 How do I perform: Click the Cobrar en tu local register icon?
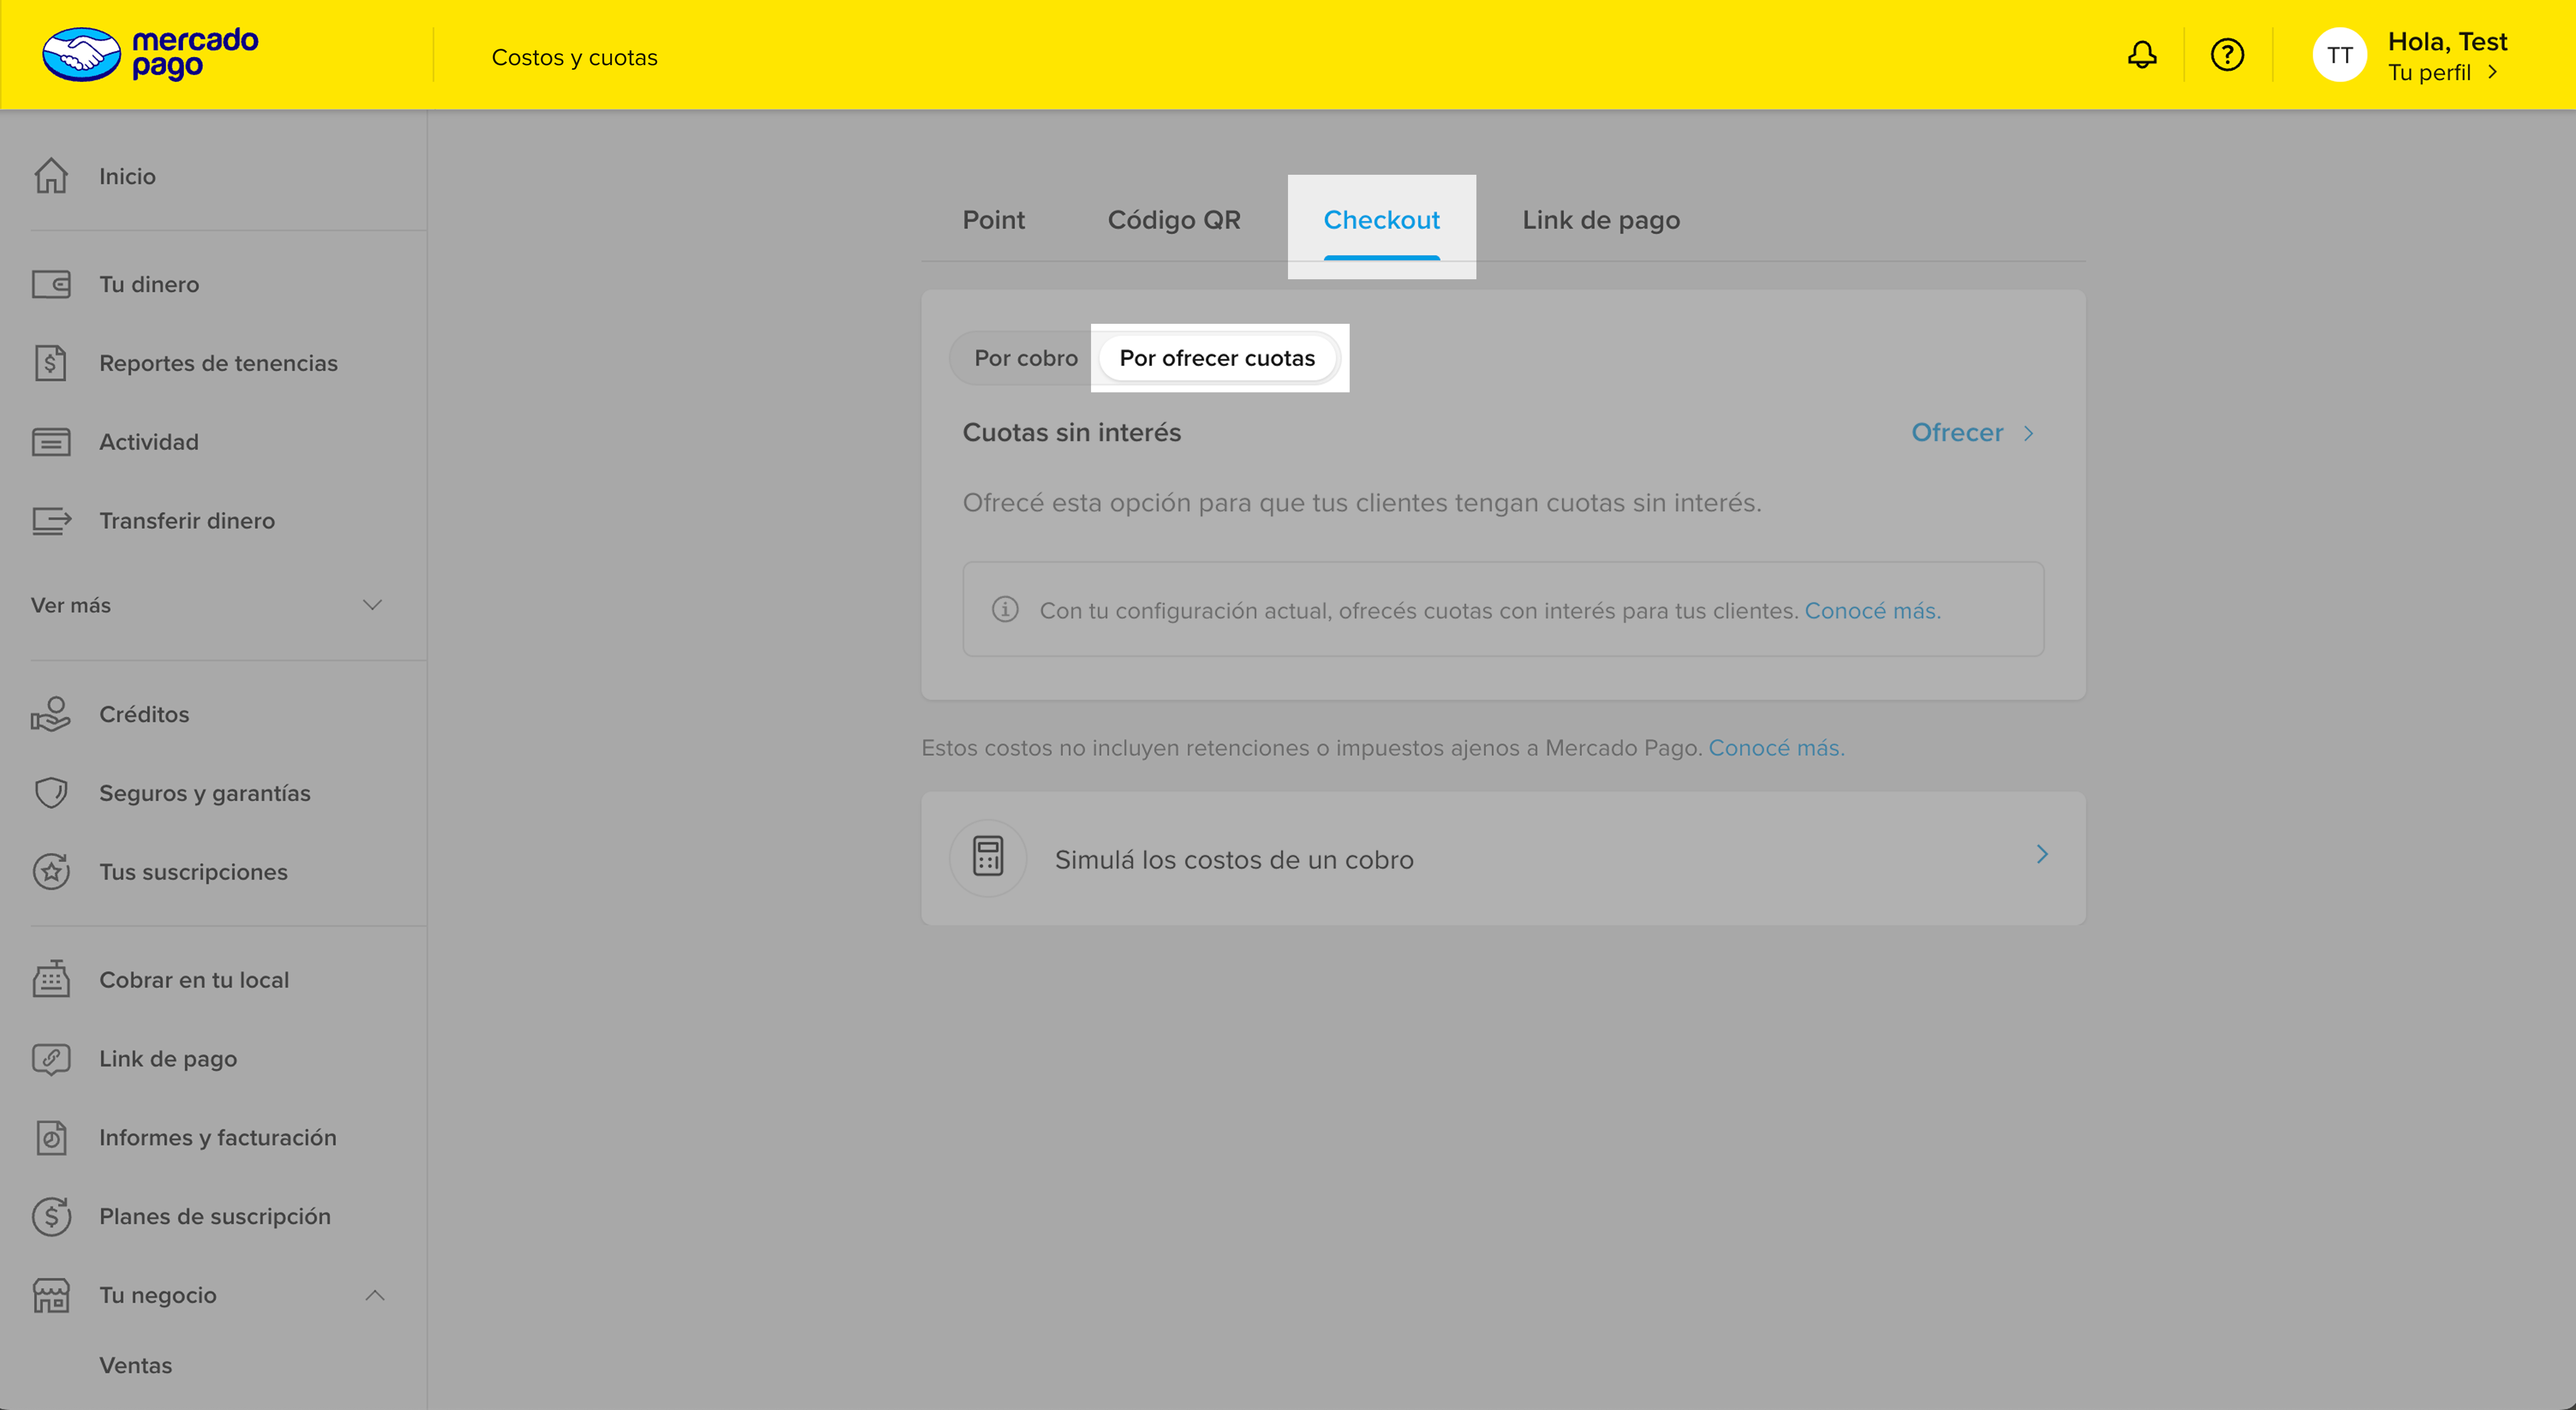[x=51, y=980]
